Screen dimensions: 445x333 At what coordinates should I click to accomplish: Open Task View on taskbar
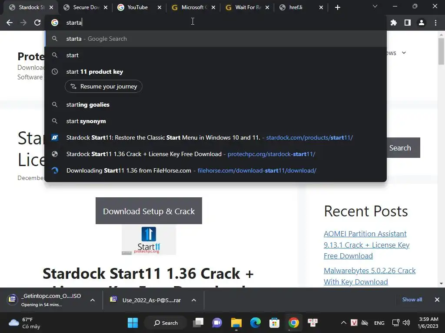tap(198, 323)
